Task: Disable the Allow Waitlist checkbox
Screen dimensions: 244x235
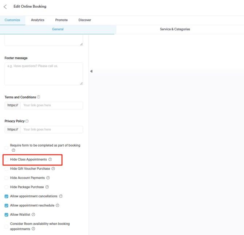Action: [x=7, y=215]
